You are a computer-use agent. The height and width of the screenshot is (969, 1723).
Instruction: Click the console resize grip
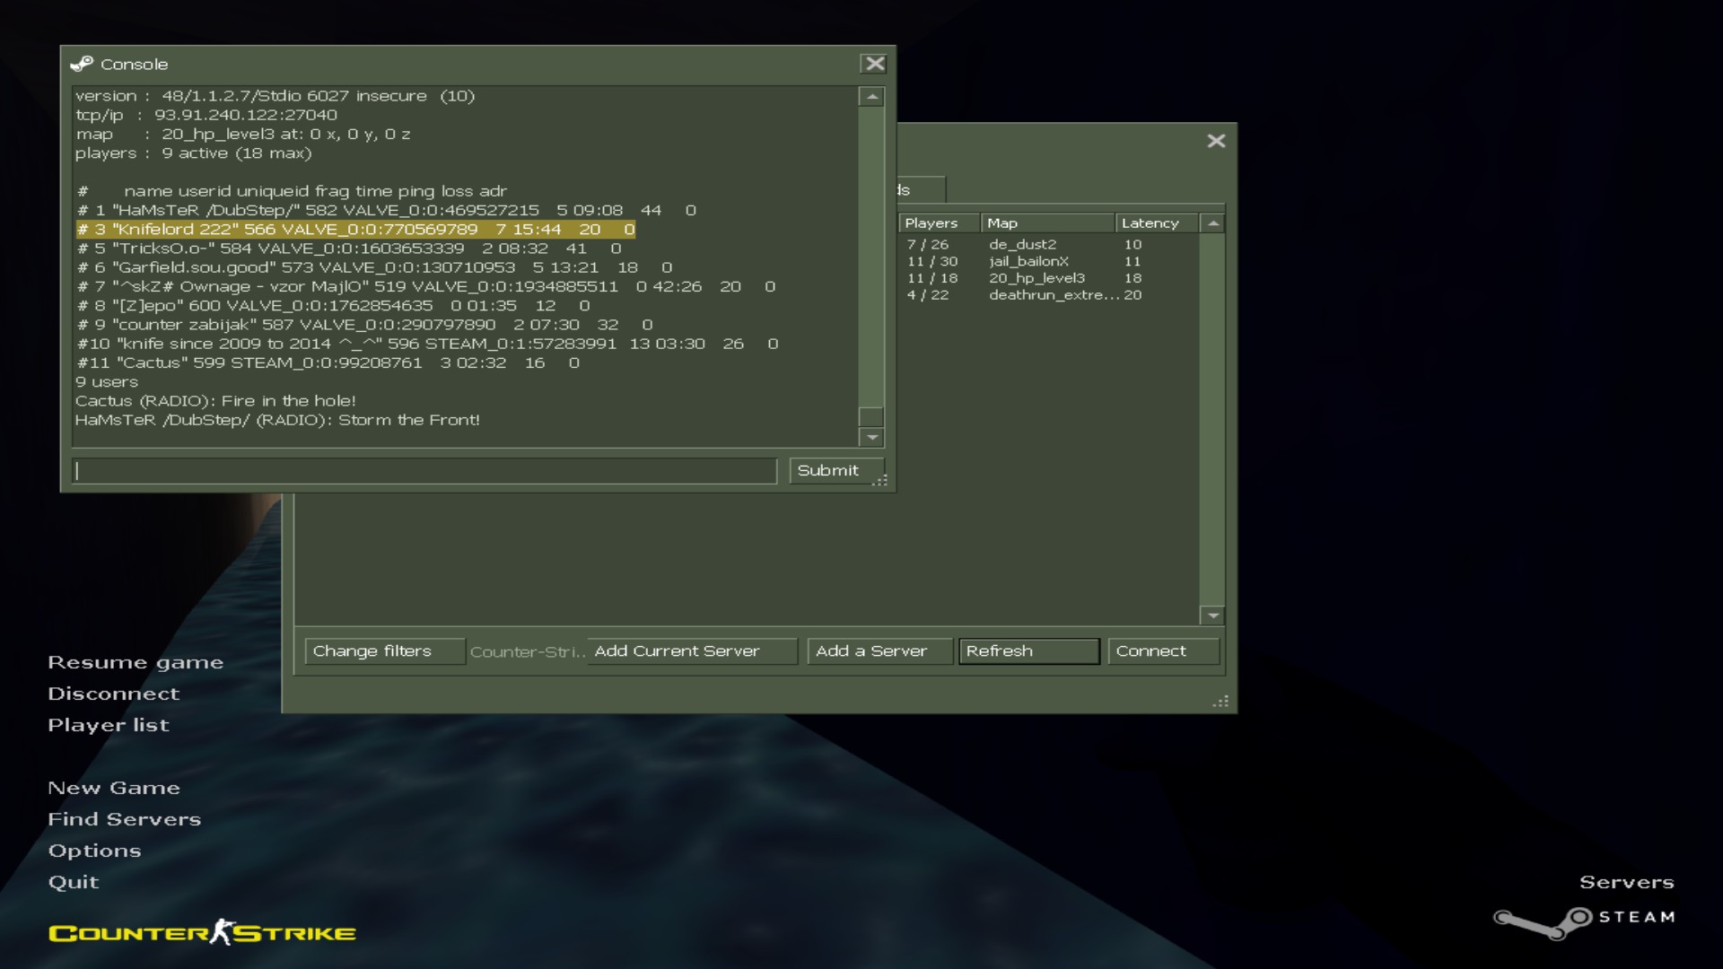880,481
